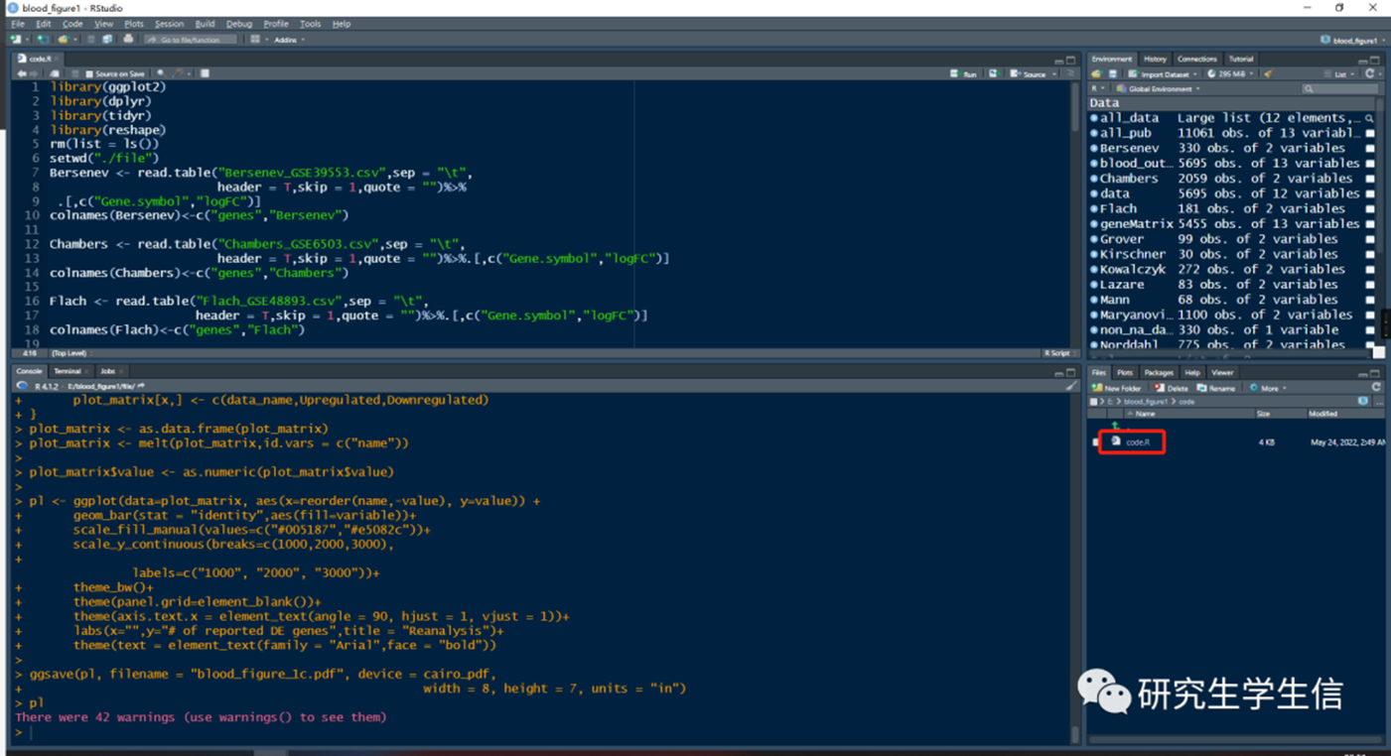Toggle the Source on Save checkbox
1391x756 pixels.
[x=89, y=73]
